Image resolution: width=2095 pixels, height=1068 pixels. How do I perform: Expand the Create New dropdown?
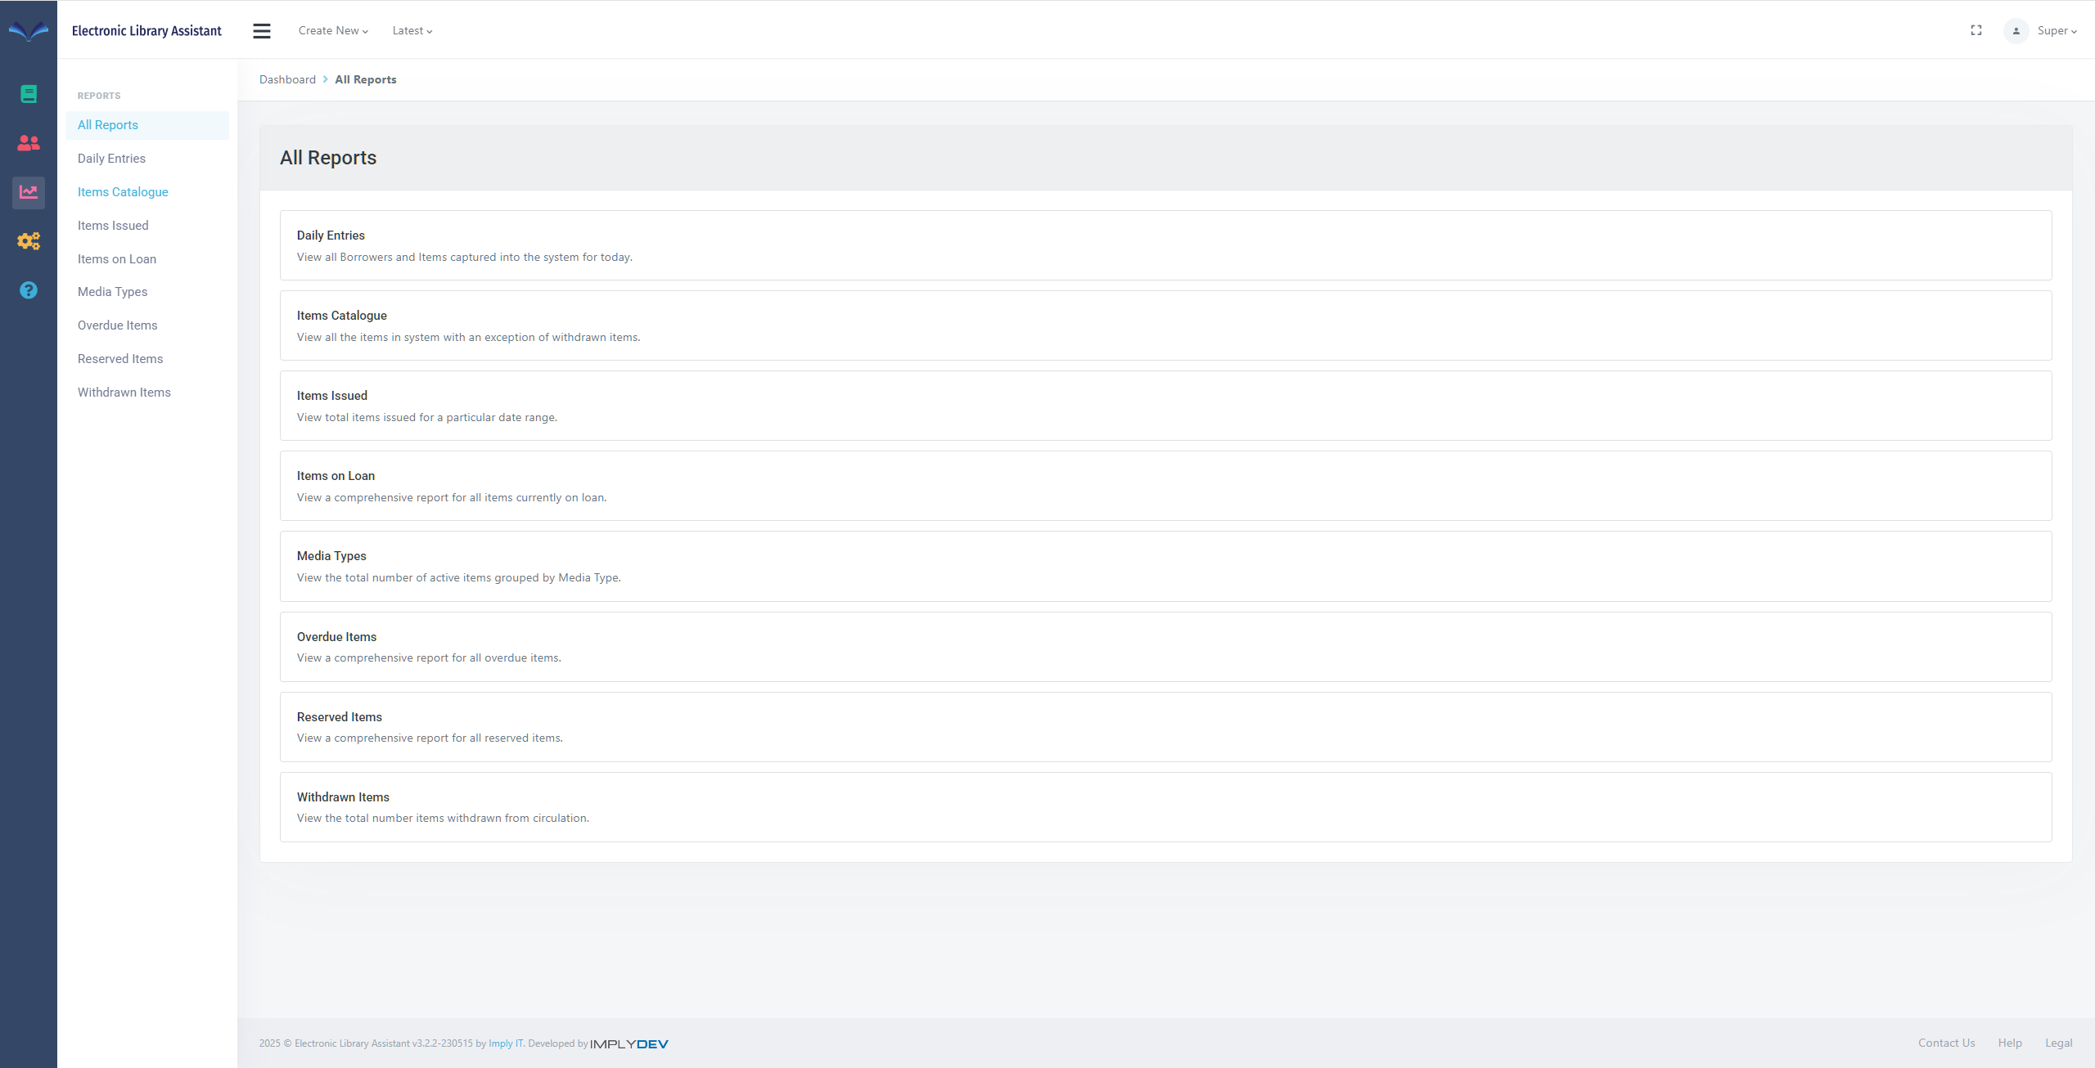(x=332, y=30)
